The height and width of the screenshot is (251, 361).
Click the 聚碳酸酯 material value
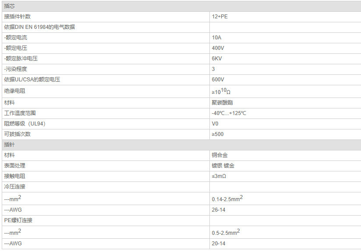[x=222, y=102]
